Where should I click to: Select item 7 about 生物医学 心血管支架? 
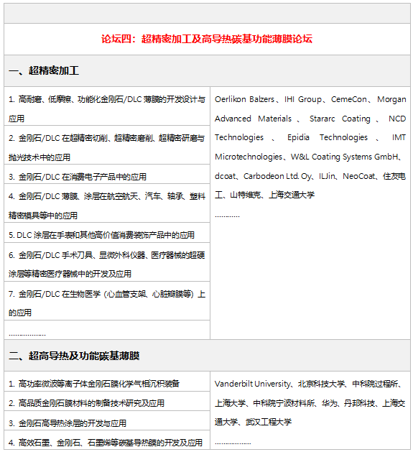pos(107,301)
